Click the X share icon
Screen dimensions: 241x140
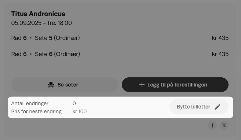[224, 125]
